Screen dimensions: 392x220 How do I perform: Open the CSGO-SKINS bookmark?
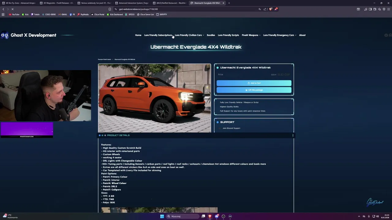[x=49, y=14]
